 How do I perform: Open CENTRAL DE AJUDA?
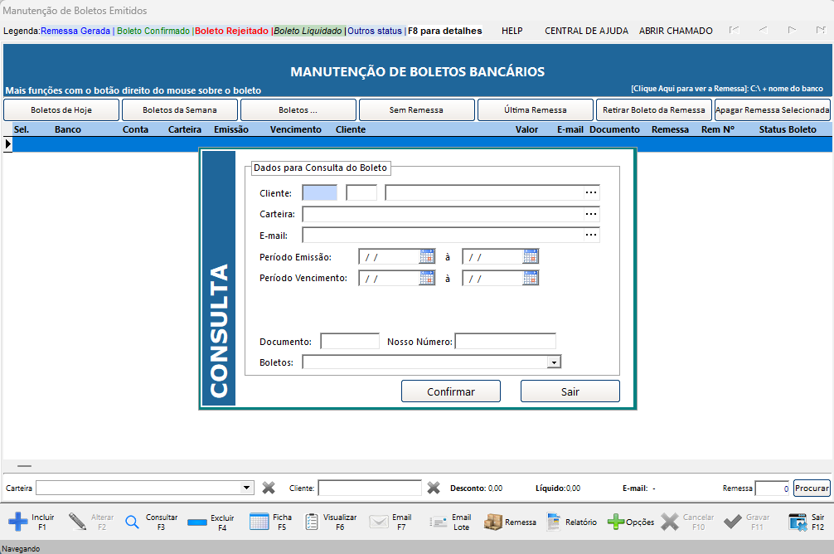pos(587,31)
